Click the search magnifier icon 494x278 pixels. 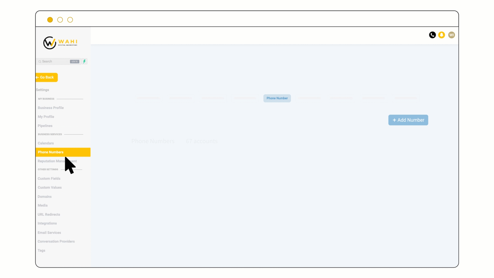[x=40, y=62]
